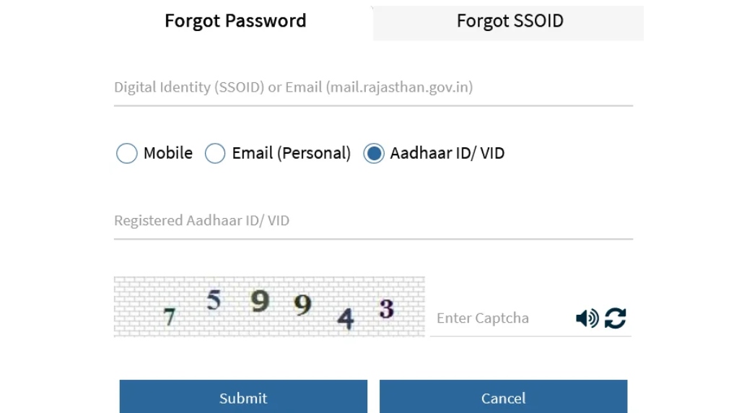The width and height of the screenshot is (739, 413).
Task: Switch to the Forgot SSOID tab
Action: (x=509, y=21)
